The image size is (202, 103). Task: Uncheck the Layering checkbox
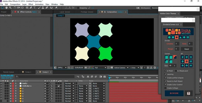(x=166, y=74)
